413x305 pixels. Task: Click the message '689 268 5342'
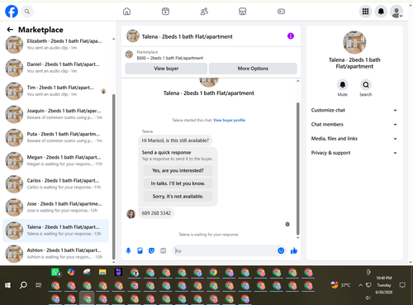[x=156, y=213]
